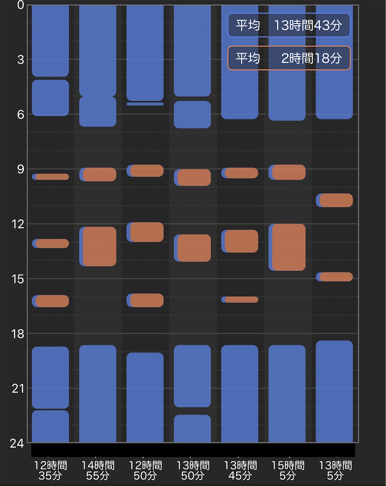Tap the orange average 2時間18分 legend box
Image resolution: width=386 pixels, height=486 pixels.
pos(289,58)
